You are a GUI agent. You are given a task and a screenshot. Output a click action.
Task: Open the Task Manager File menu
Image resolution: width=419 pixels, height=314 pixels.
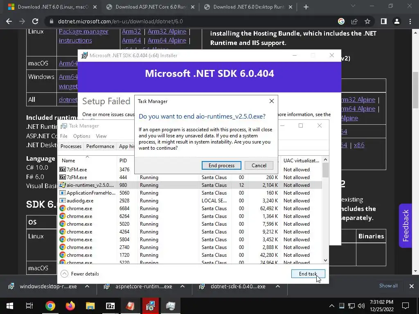click(63, 136)
